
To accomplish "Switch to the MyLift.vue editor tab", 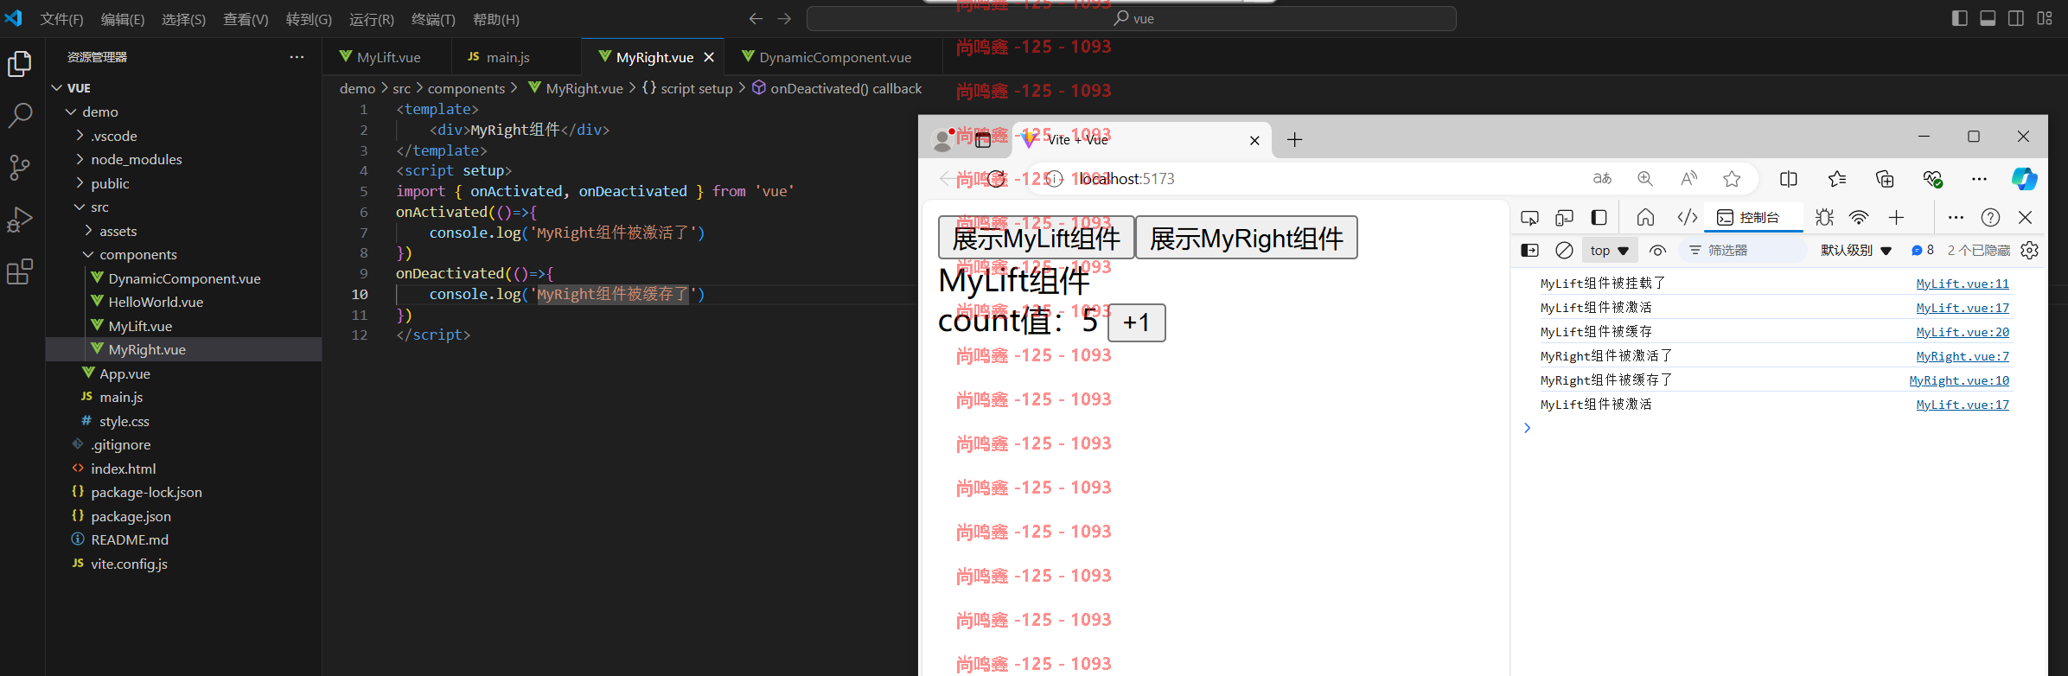I will [x=387, y=57].
